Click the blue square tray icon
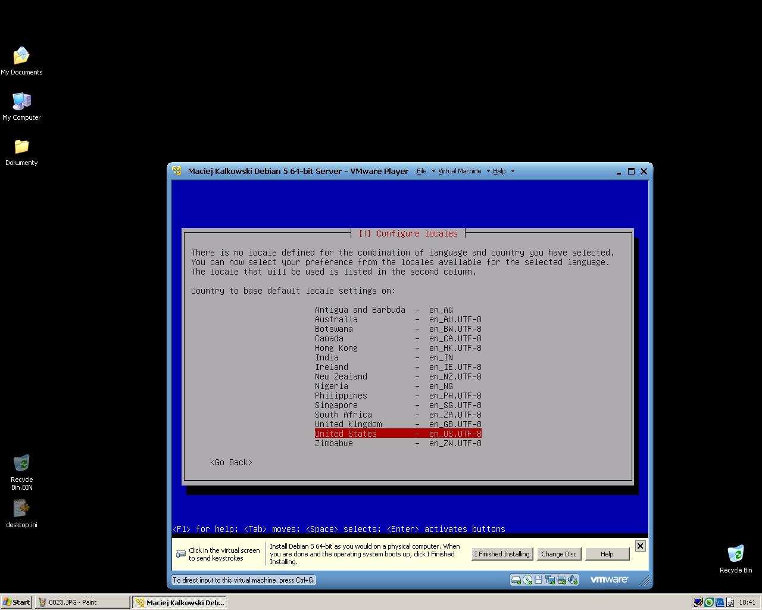This screenshot has height=610, width=762. (x=720, y=602)
